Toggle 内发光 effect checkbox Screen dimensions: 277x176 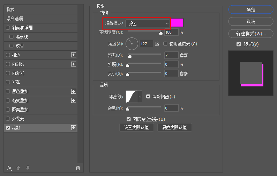click(8, 73)
